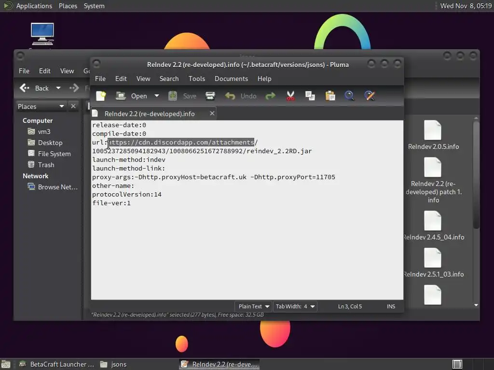Open Find and Replace toolbar icon
This screenshot has width=494, height=370.
370,96
